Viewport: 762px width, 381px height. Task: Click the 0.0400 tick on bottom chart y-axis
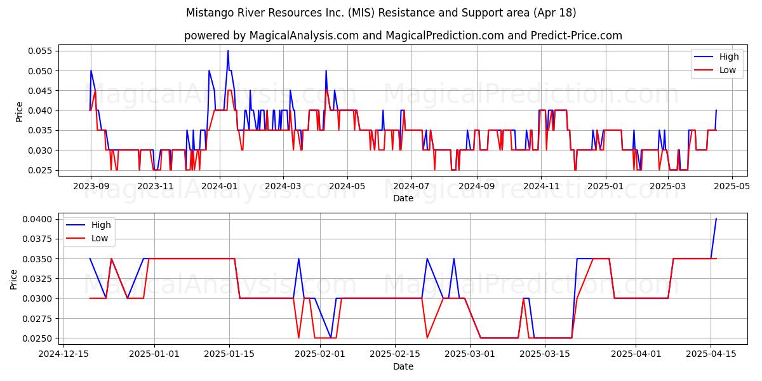(x=39, y=219)
